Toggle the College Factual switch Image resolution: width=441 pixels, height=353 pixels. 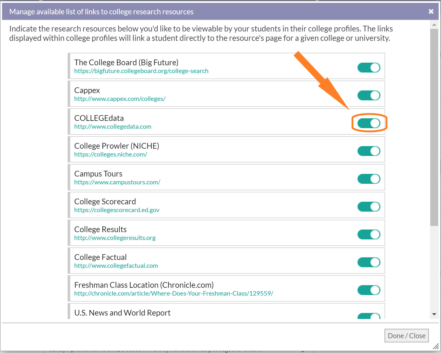point(369,262)
